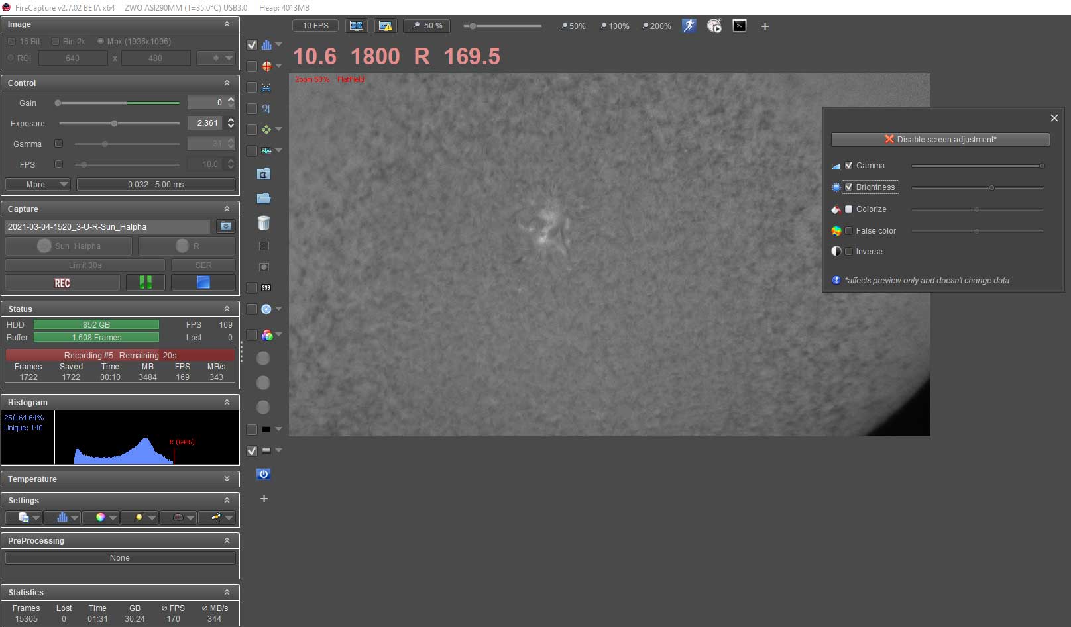This screenshot has width=1071, height=627.
Task: Collapse the Capture panel
Action: tap(227, 209)
